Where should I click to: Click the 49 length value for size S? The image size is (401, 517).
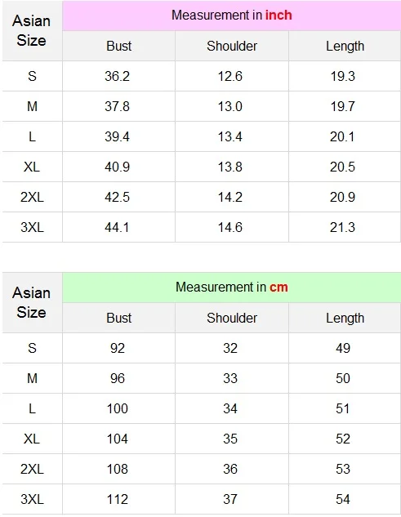(x=343, y=348)
